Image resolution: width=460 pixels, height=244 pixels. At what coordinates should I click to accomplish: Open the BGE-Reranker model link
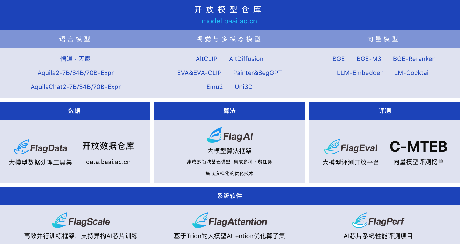tap(414, 59)
